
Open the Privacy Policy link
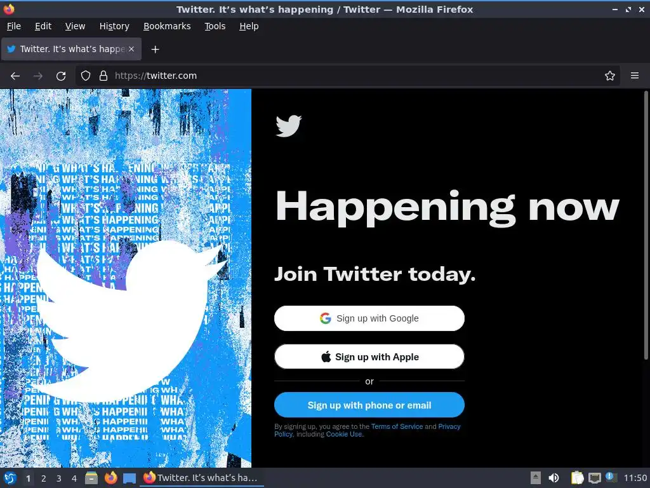(449, 426)
